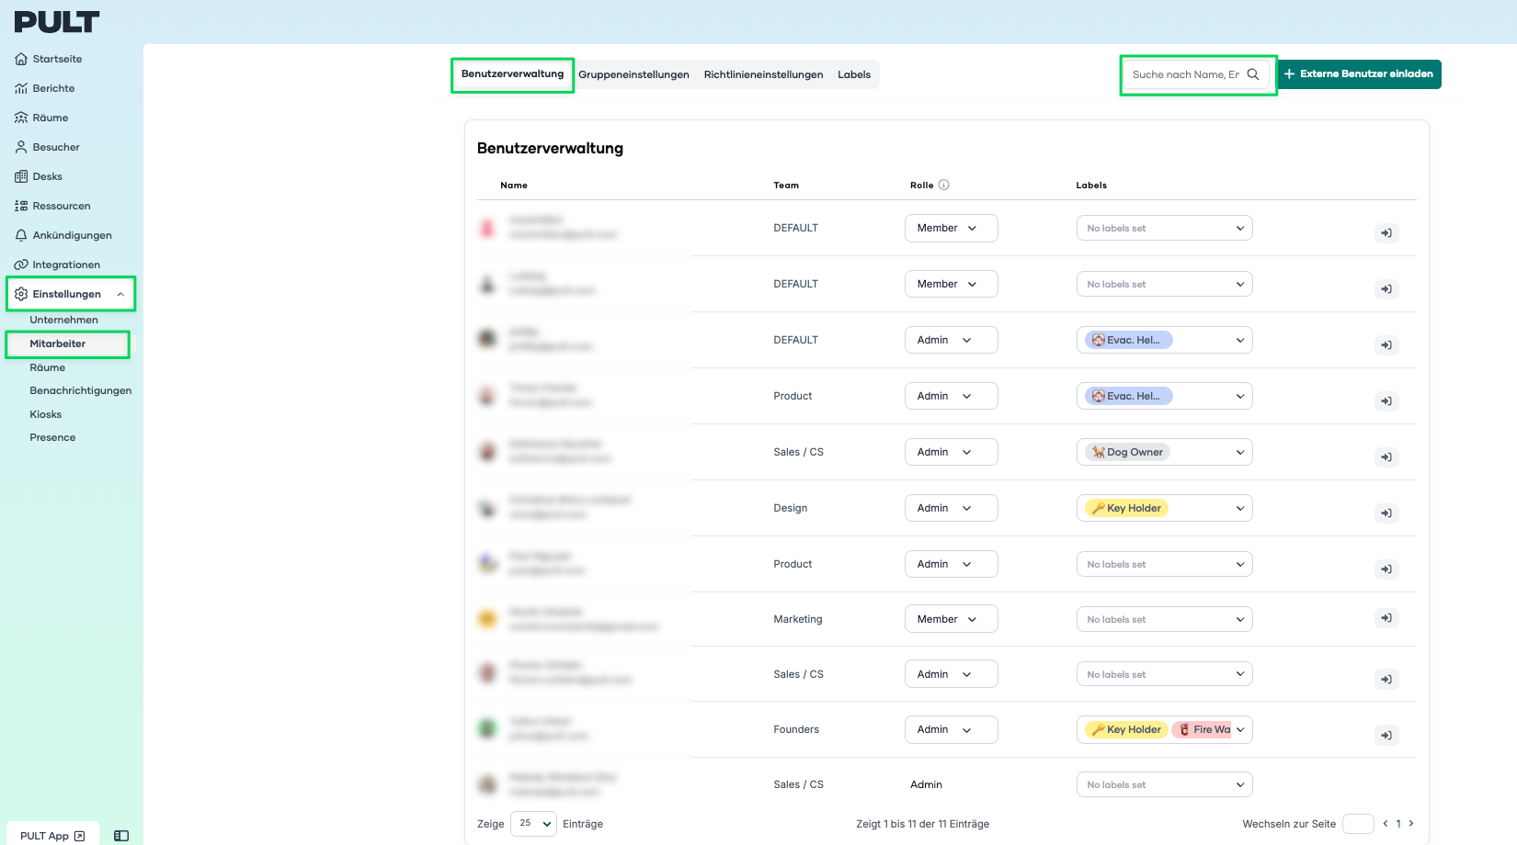Open Ressourcen using its sidebar icon
Image resolution: width=1517 pixels, height=845 pixels.
(21, 206)
